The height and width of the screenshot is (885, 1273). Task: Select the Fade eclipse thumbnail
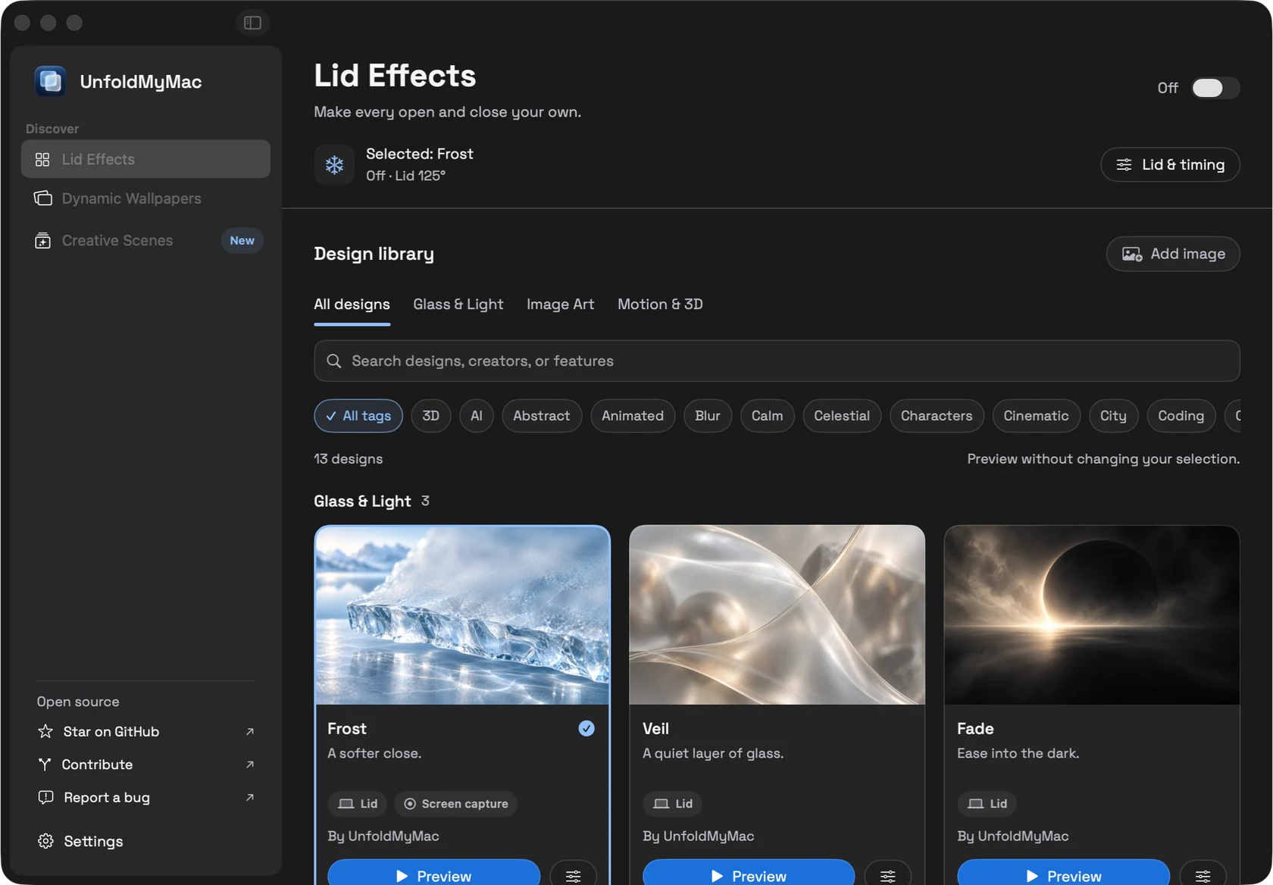click(x=1092, y=615)
